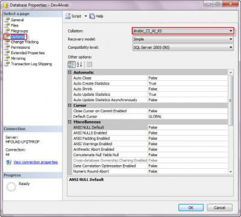
Task: Click the Permissions page icon
Action: 7,47
